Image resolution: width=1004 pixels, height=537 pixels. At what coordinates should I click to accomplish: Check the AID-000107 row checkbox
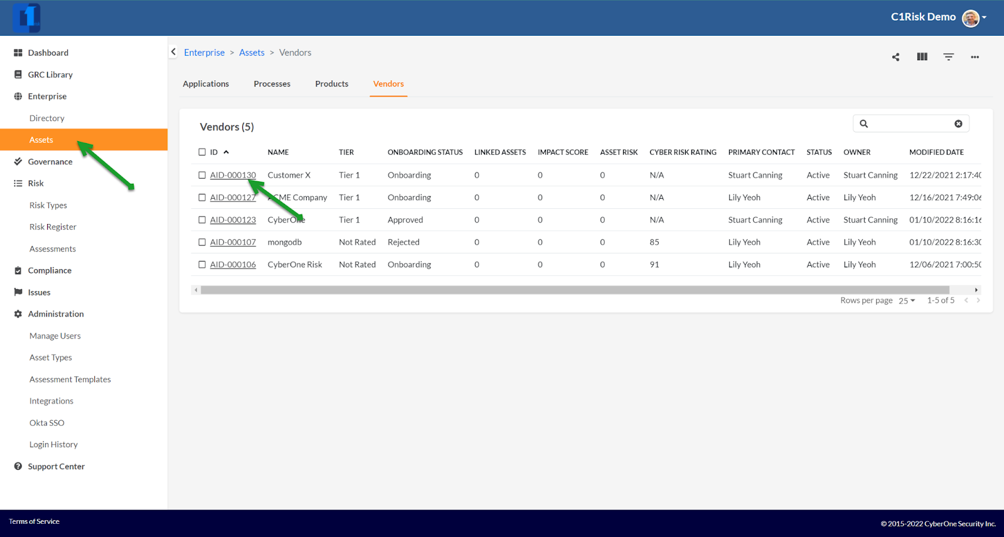point(202,242)
